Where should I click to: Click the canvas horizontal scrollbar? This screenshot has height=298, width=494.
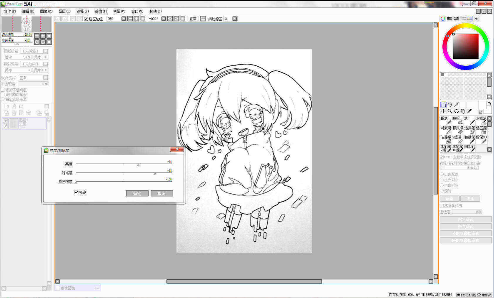point(244,281)
